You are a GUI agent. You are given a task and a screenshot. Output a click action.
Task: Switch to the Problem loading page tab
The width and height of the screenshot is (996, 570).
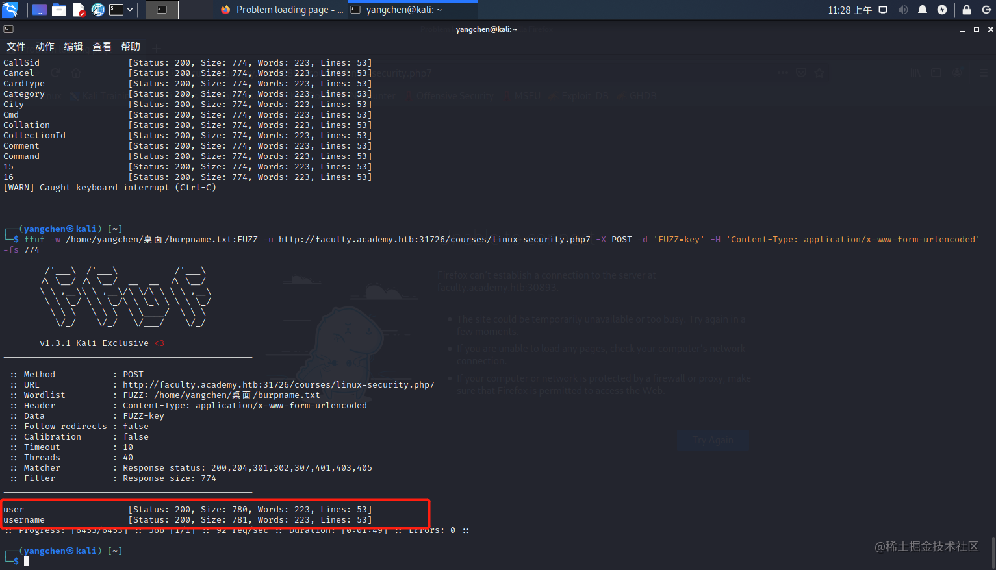tap(289, 10)
